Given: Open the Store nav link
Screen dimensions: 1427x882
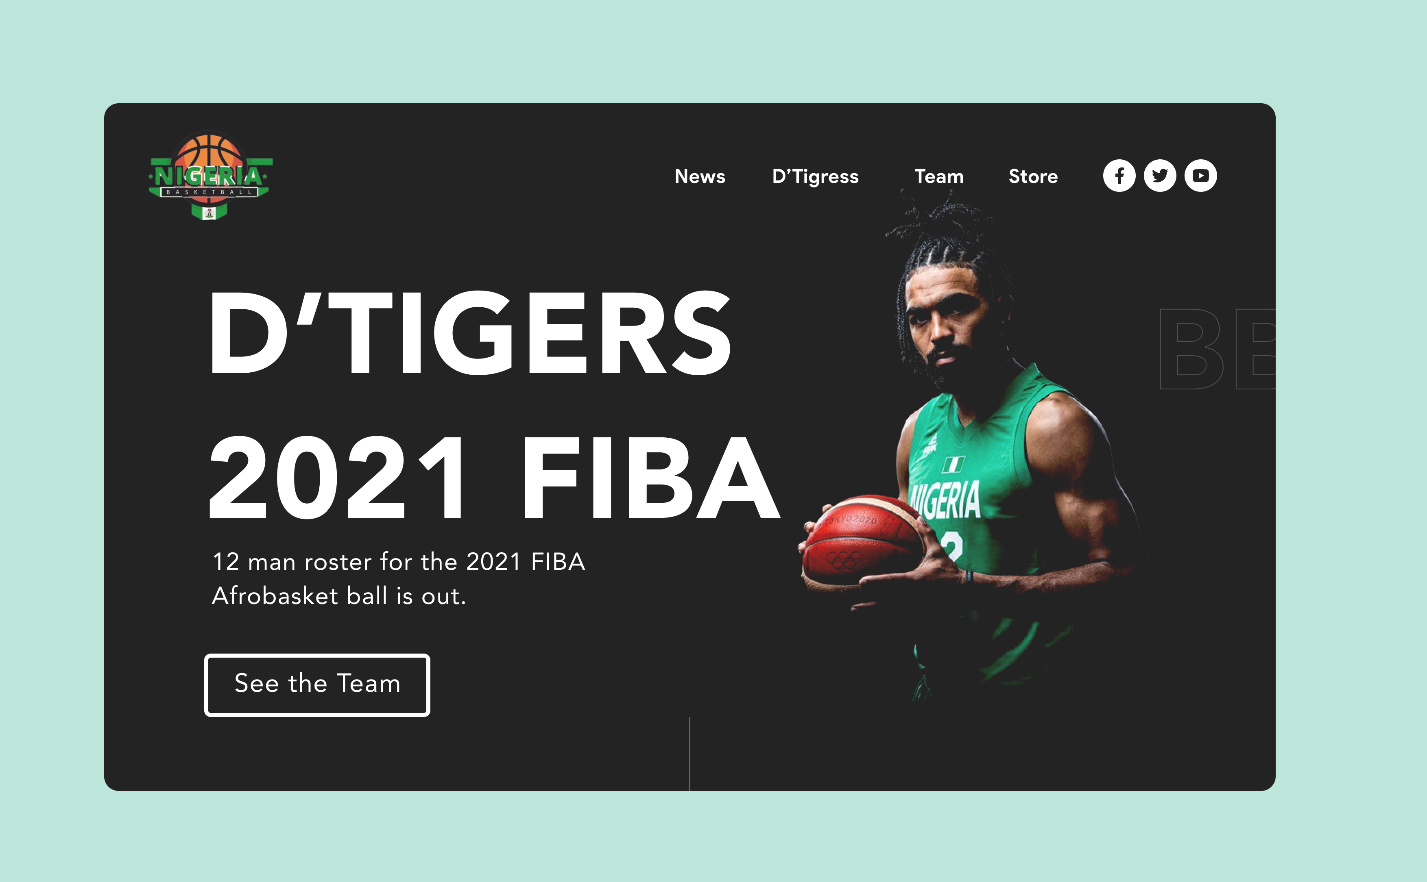Looking at the screenshot, I should pyautogui.click(x=1033, y=176).
